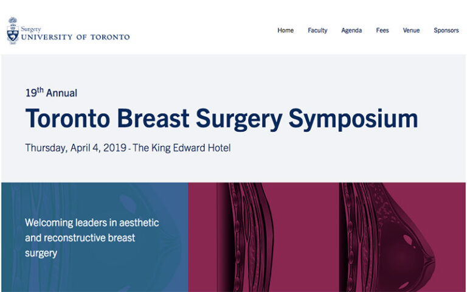Viewport: 467px width, 292px height.
Task: Click the University of Toronto wordmark
Action: tap(75, 37)
